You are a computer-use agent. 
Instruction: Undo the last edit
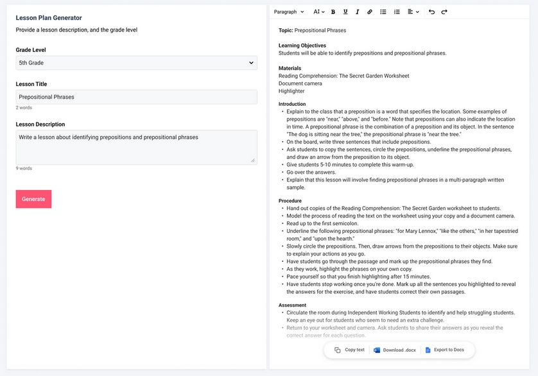pyautogui.click(x=431, y=12)
